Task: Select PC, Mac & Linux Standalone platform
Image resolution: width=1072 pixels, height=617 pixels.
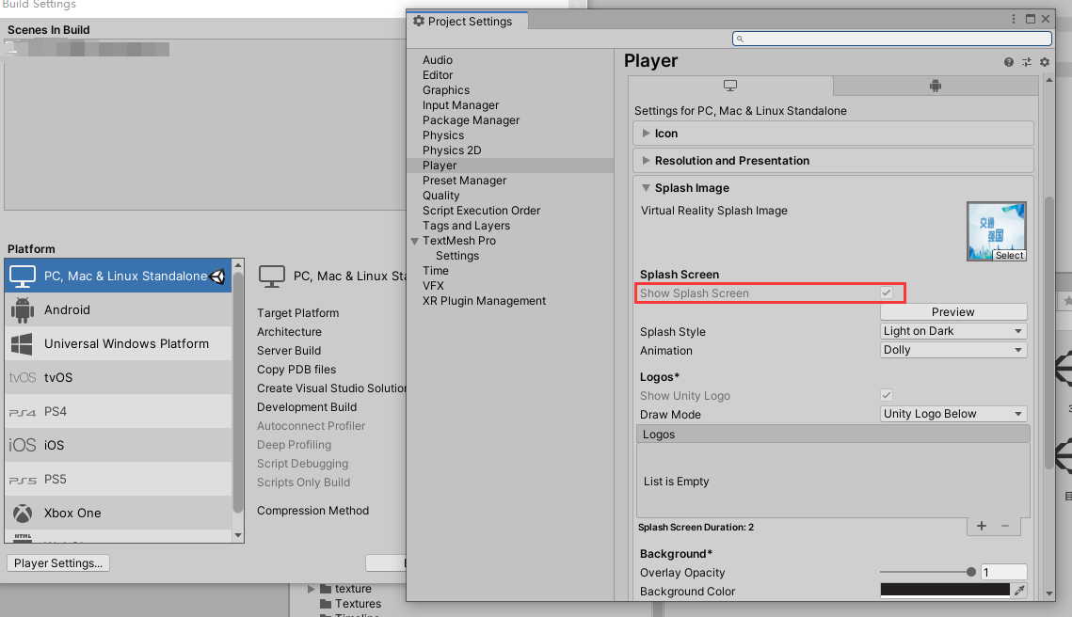Action: pos(119,276)
